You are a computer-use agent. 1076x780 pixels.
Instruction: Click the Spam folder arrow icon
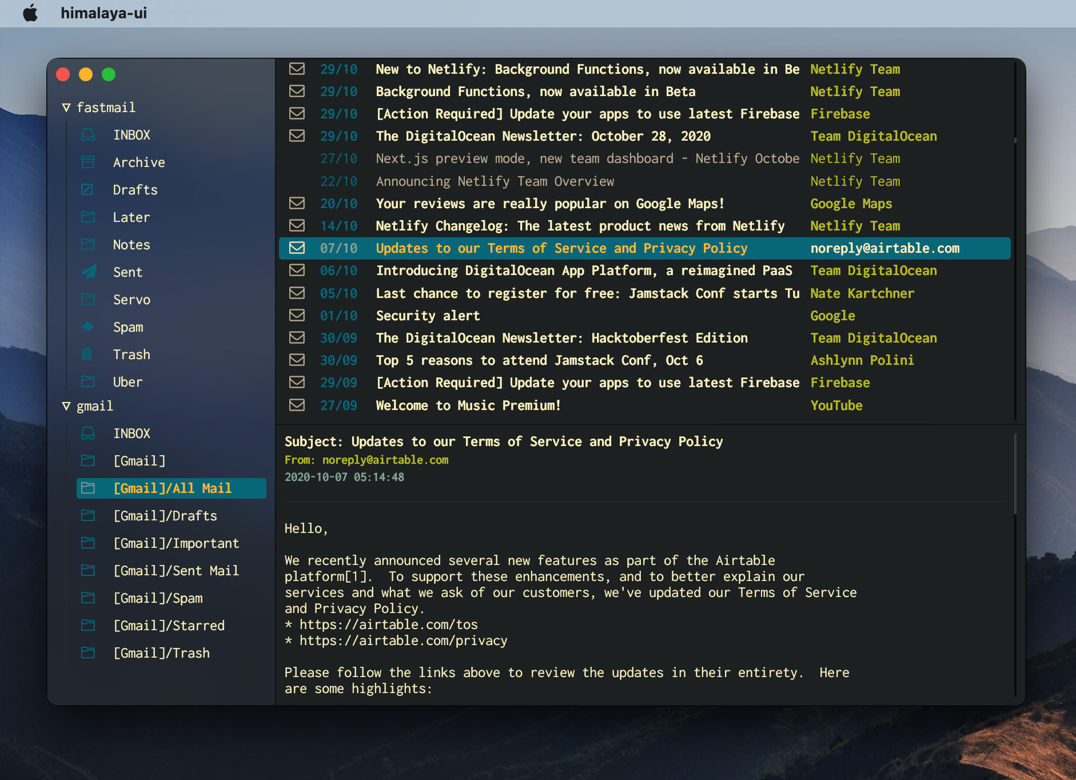pyautogui.click(x=87, y=327)
